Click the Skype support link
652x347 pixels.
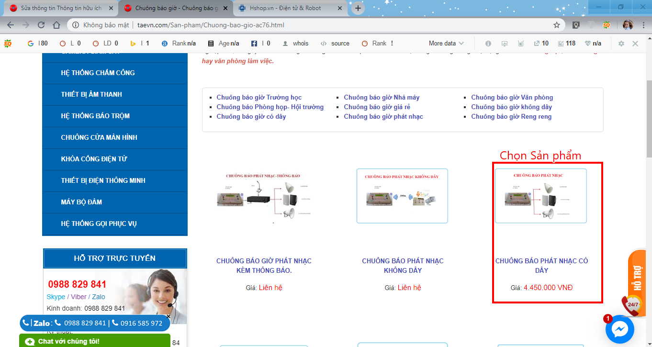coord(56,297)
